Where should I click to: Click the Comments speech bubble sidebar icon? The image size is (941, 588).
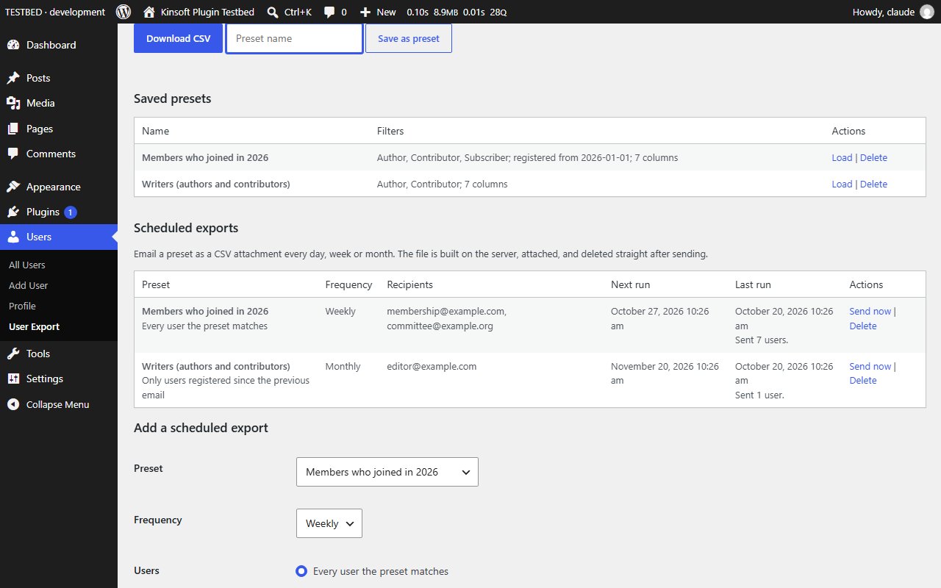click(x=13, y=154)
